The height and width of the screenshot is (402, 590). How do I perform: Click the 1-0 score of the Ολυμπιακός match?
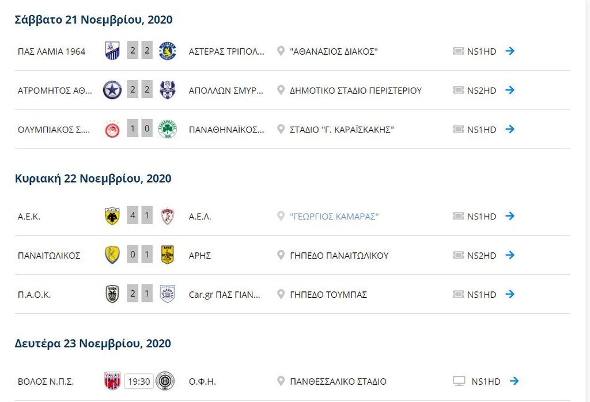[x=141, y=128]
